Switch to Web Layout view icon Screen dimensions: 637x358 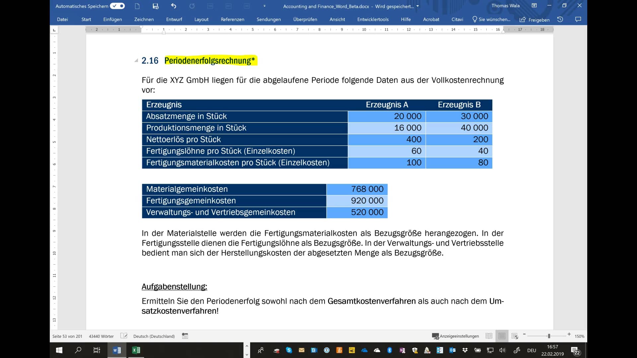pos(515,336)
